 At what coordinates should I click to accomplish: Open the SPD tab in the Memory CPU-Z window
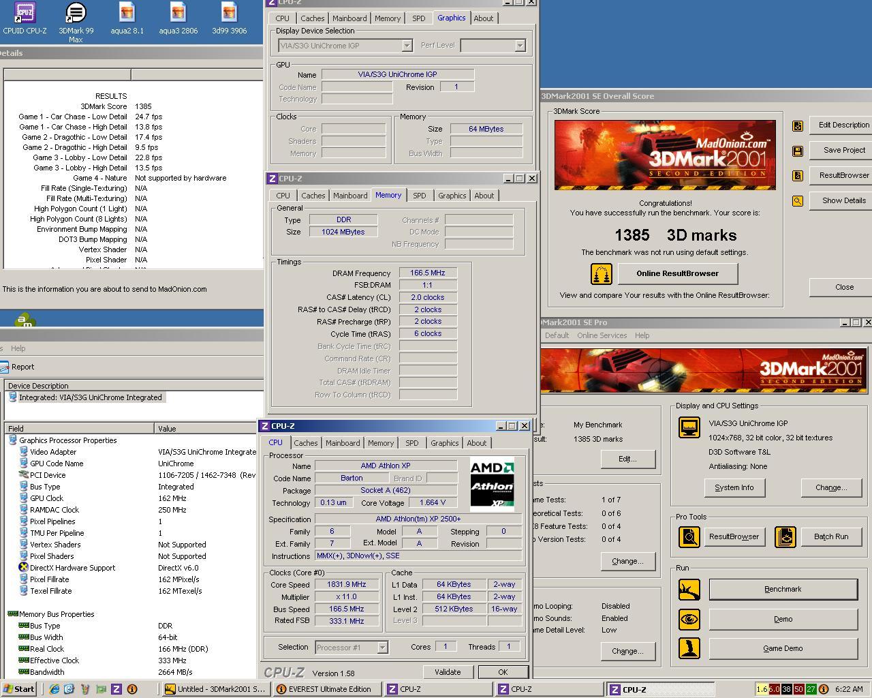coord(419,196)
